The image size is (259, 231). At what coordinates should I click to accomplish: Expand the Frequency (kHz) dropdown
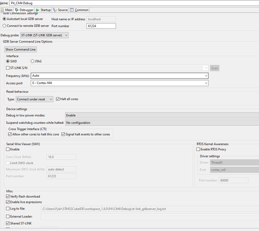tap(119, 76)
